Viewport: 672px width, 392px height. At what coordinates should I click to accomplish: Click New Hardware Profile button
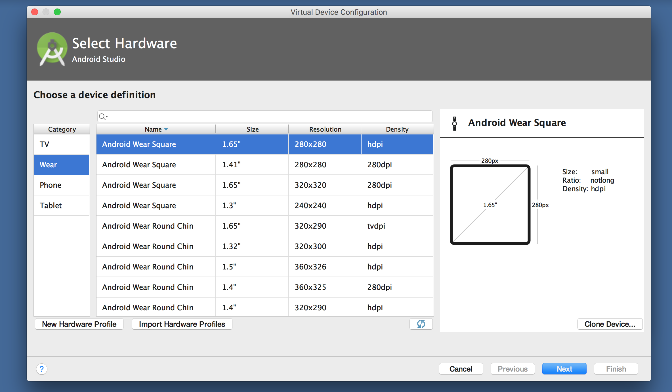pyautogui.click(x=79, y=324)
